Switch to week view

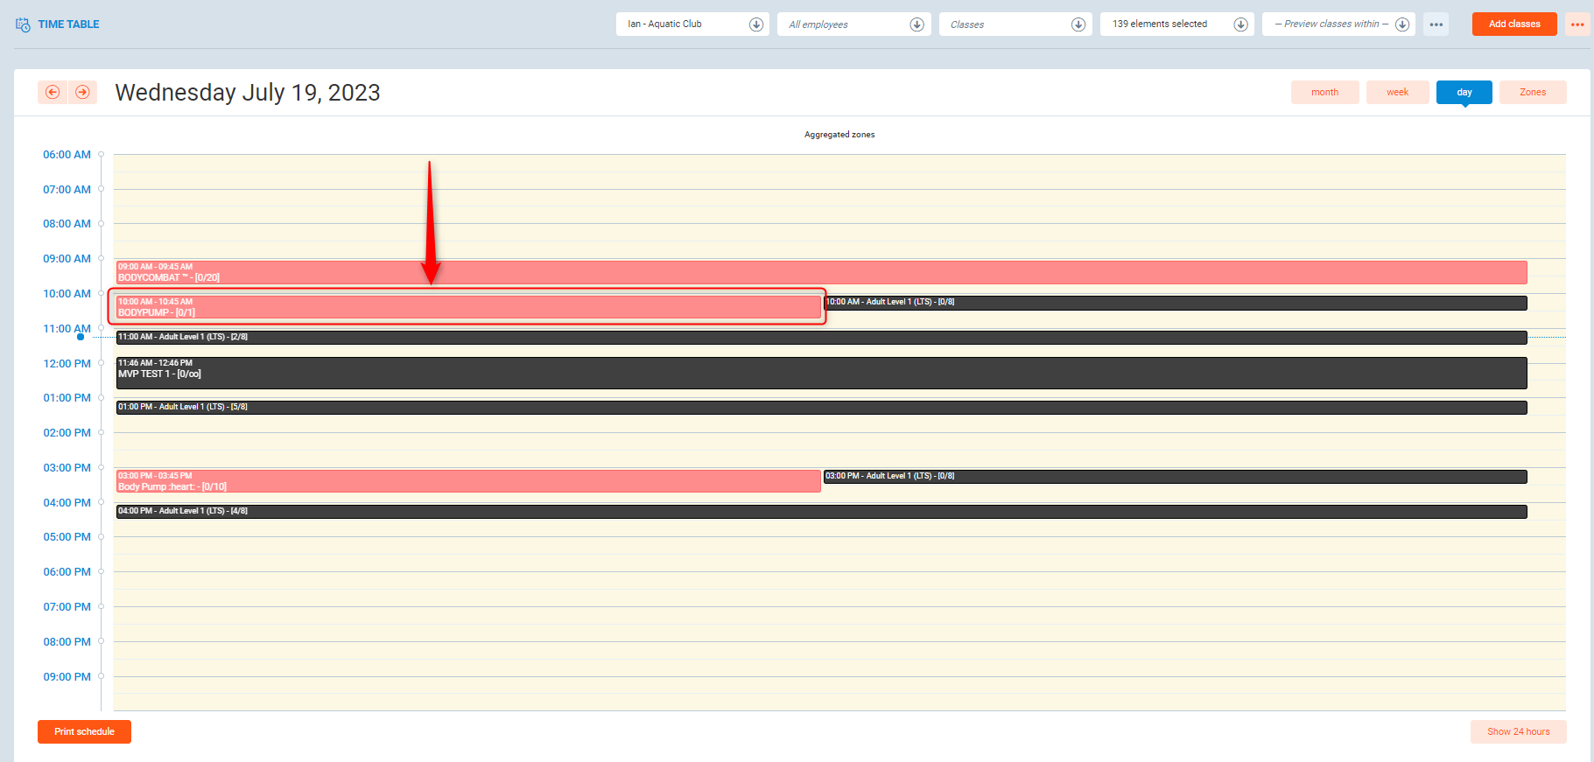click(x=1397, y=93)
